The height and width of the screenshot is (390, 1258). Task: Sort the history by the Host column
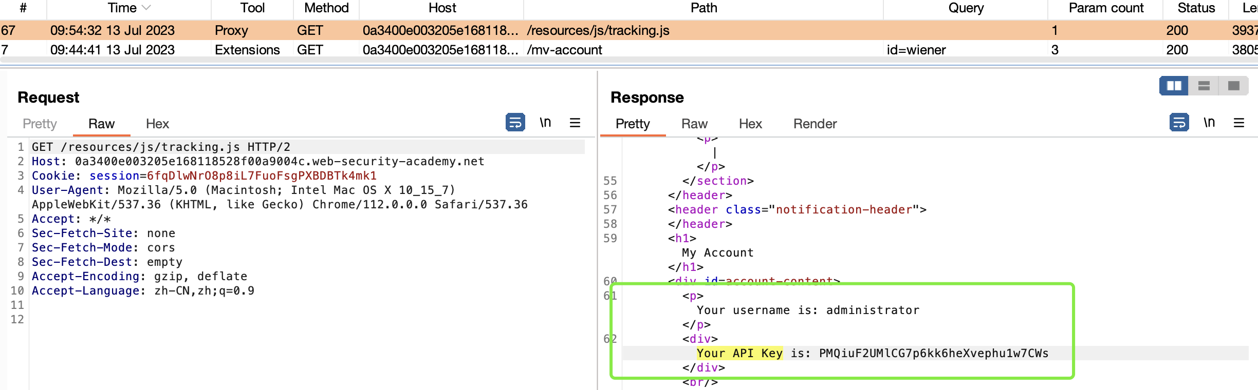[x=442, y=8]
